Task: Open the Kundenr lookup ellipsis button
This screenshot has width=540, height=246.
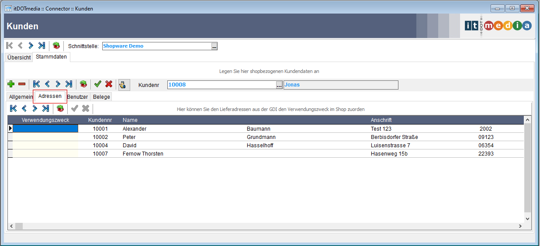Action: tap(279, 85)
